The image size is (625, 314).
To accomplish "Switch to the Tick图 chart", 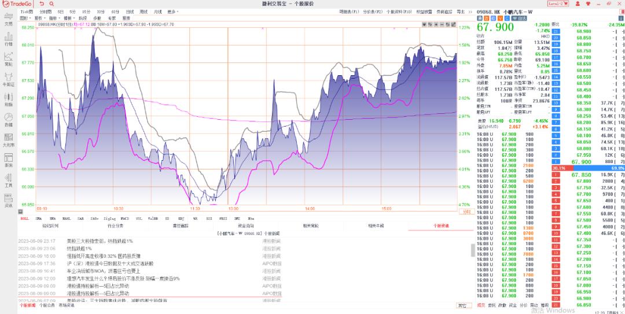I will click(27, 12).
